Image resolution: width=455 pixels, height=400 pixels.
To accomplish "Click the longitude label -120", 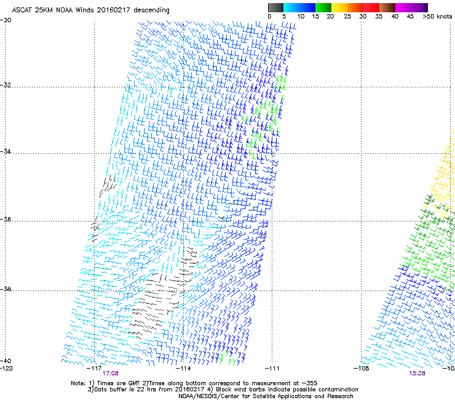I will (6, 369).
